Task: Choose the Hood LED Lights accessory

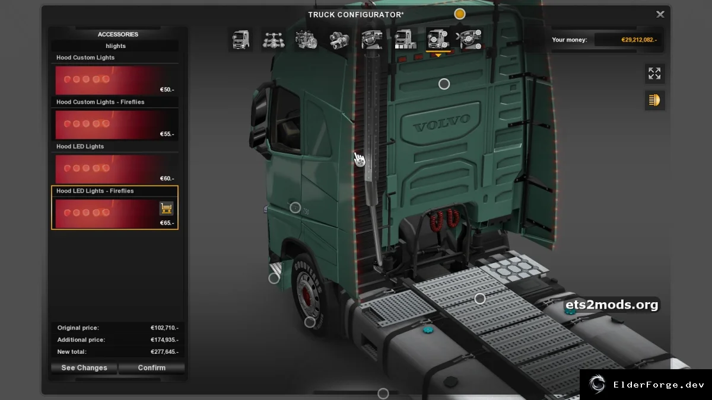Action: click(115, 163)
